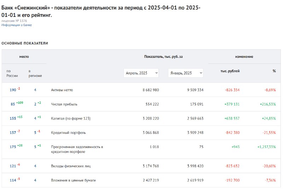The image size is (283, 190).
Task: Click Russia rank 114 for Вложения в ценные бумаги
Action: pos(13,180)
